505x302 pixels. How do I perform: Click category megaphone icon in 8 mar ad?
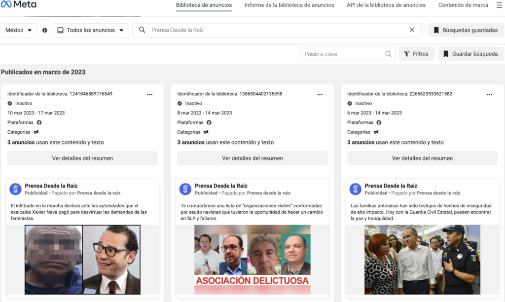point(206,132)
